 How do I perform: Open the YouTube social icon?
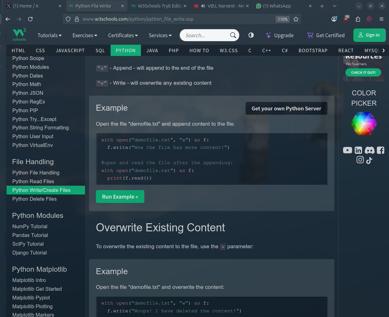point(348,150)
